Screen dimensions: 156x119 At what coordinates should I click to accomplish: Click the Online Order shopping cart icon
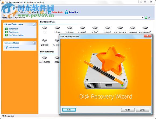pyautogui.click(x=49, y=12)
